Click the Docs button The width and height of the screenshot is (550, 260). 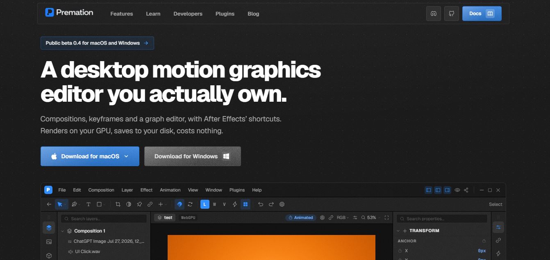[x=482, y=14]
